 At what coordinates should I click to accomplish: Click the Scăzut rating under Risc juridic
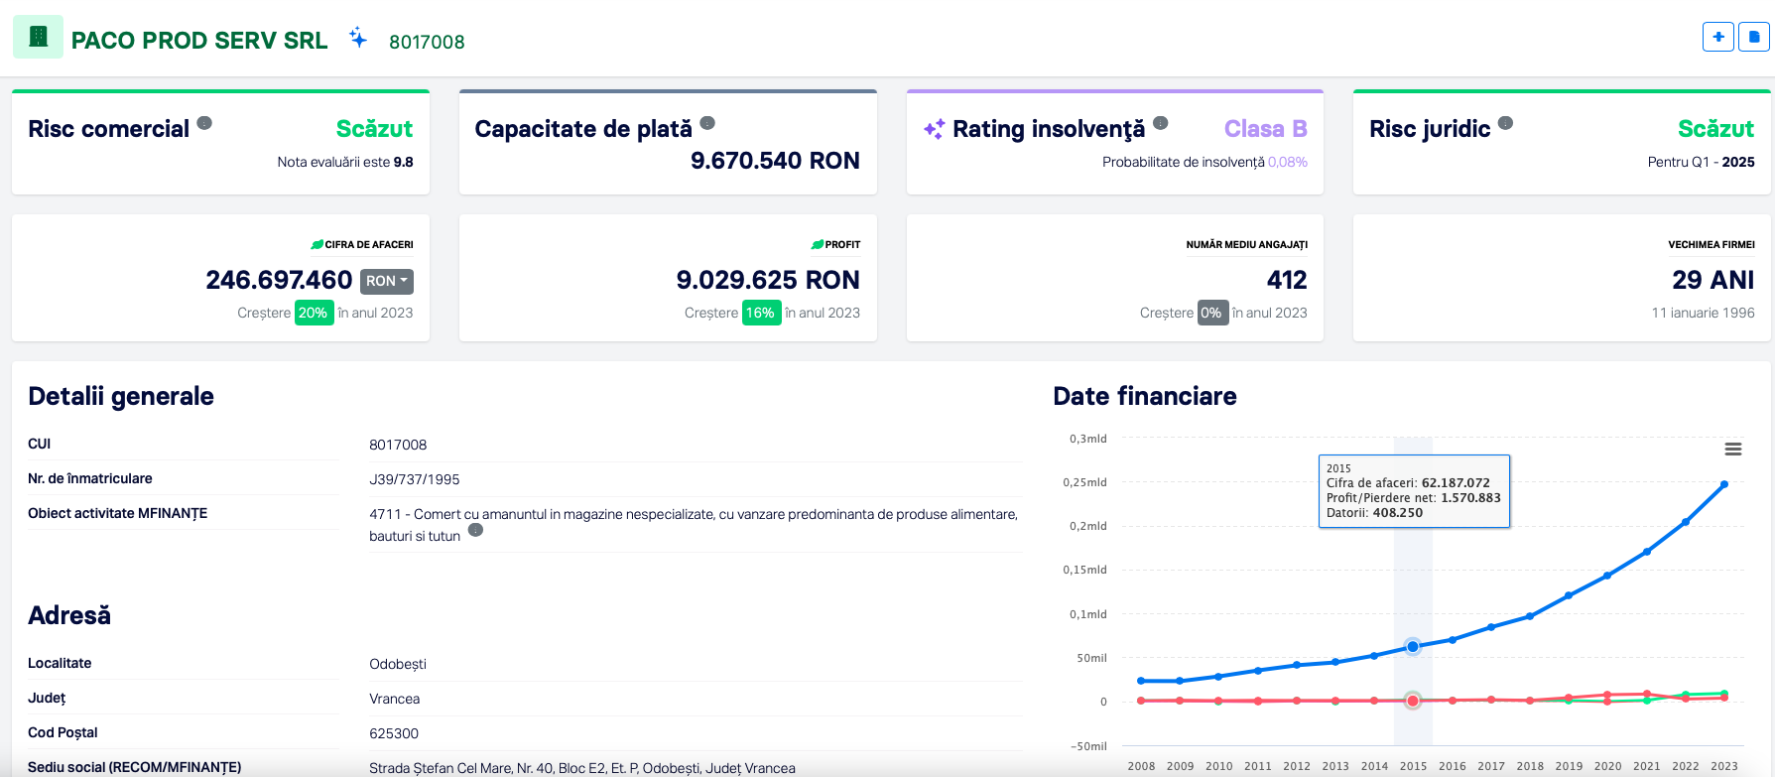tap(1715, 129)
